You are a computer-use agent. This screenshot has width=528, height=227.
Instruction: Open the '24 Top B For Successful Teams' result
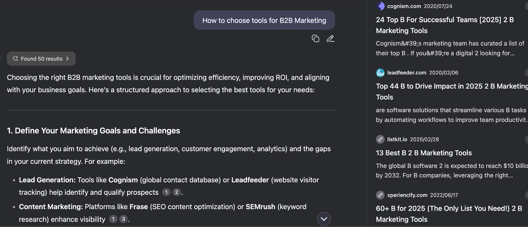tap(445, 25)
